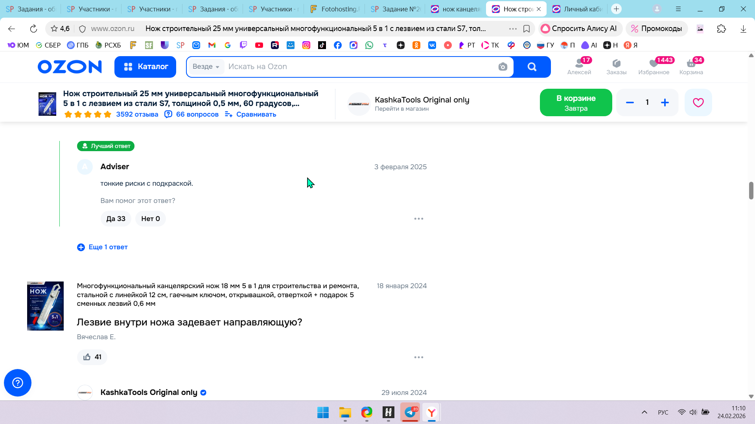
Task: Click the blue help question mark button
Action: coord(18,383)
